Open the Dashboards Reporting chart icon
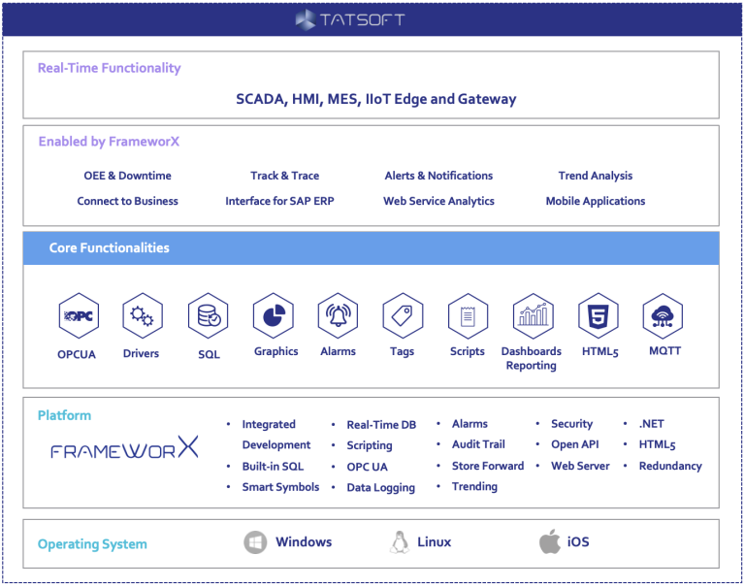 click(533, 316)
